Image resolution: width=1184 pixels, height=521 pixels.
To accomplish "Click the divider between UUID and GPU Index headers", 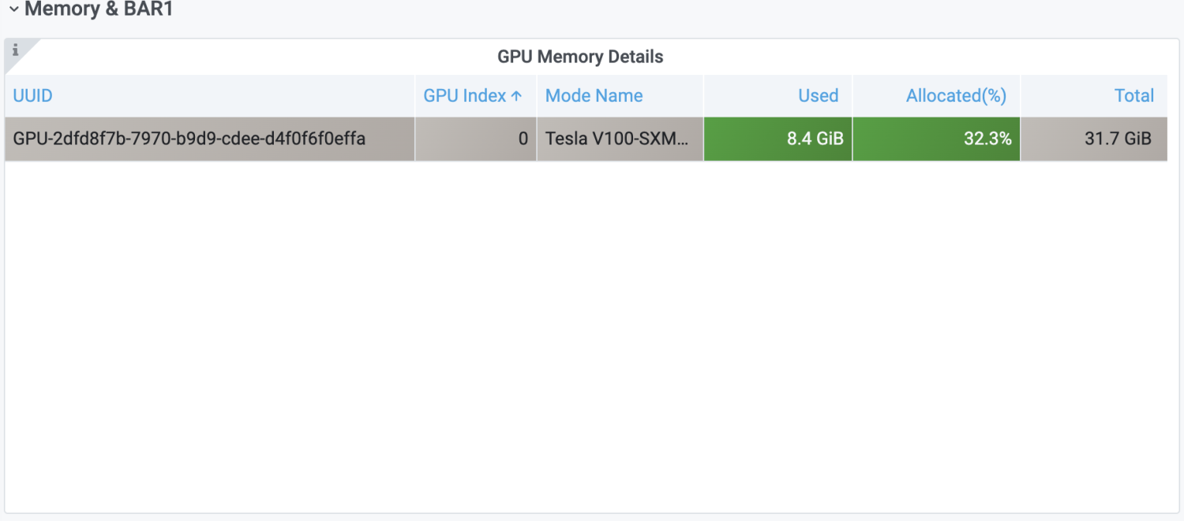I will point(415,95).
